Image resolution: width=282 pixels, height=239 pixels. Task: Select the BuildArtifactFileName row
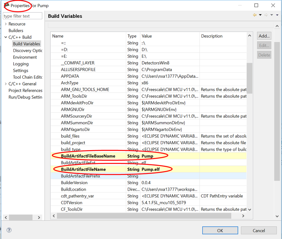(148, 169)
